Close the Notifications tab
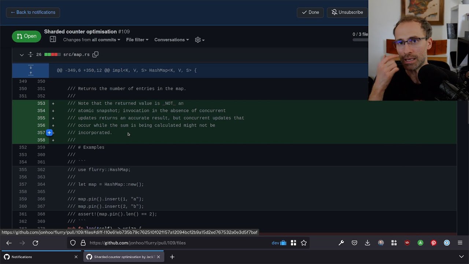The height and width of the screenshot is (264, 469). tap(76, 257)
